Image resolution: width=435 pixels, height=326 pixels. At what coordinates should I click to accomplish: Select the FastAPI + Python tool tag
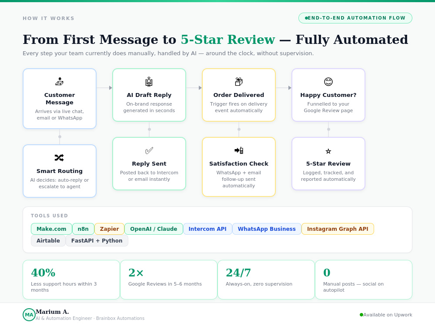coord(97,241)
